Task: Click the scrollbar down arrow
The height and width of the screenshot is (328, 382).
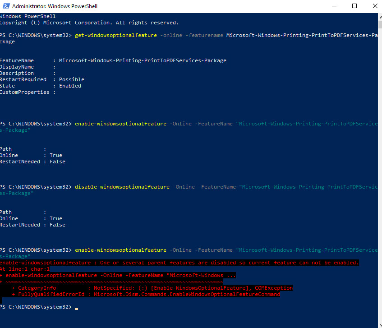Action: click(380, 325)
